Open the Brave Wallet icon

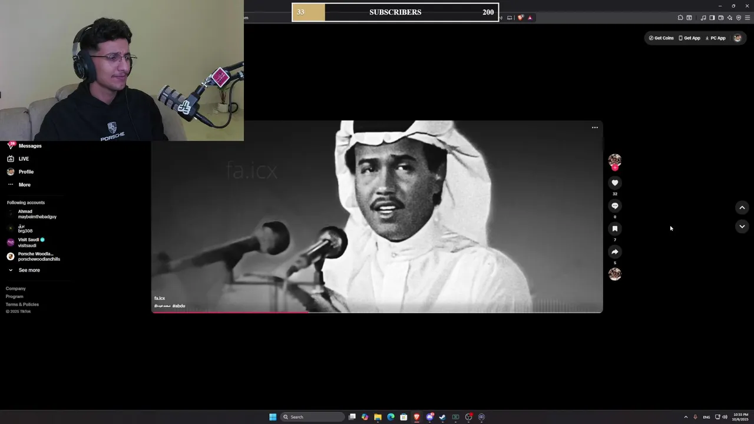pos(720,18)
